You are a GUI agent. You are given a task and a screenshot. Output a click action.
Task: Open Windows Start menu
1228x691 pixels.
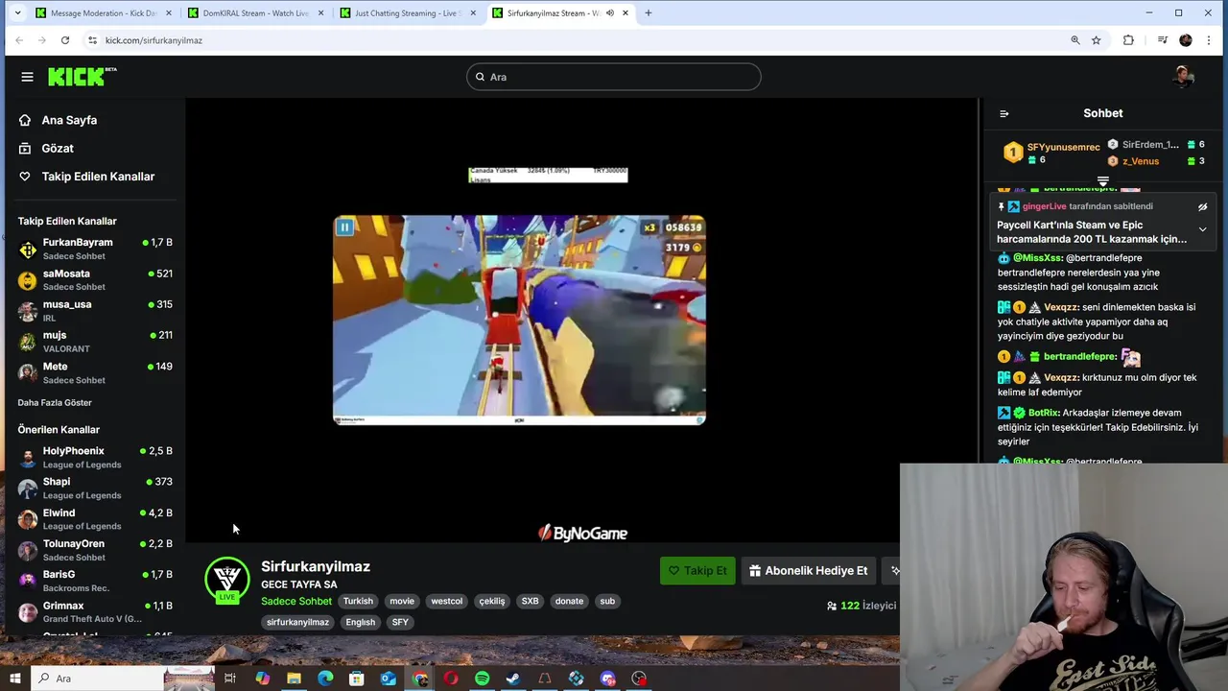[14, 679]
